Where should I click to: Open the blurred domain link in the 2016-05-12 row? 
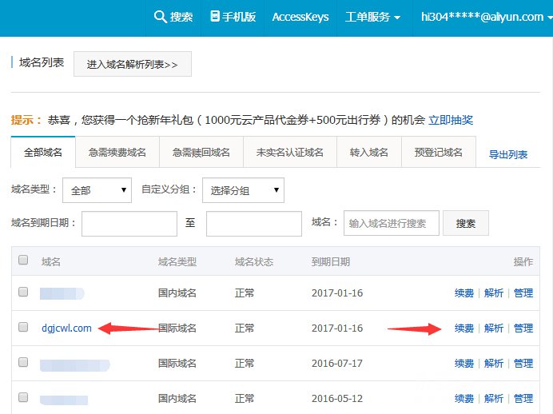point(64,400)
